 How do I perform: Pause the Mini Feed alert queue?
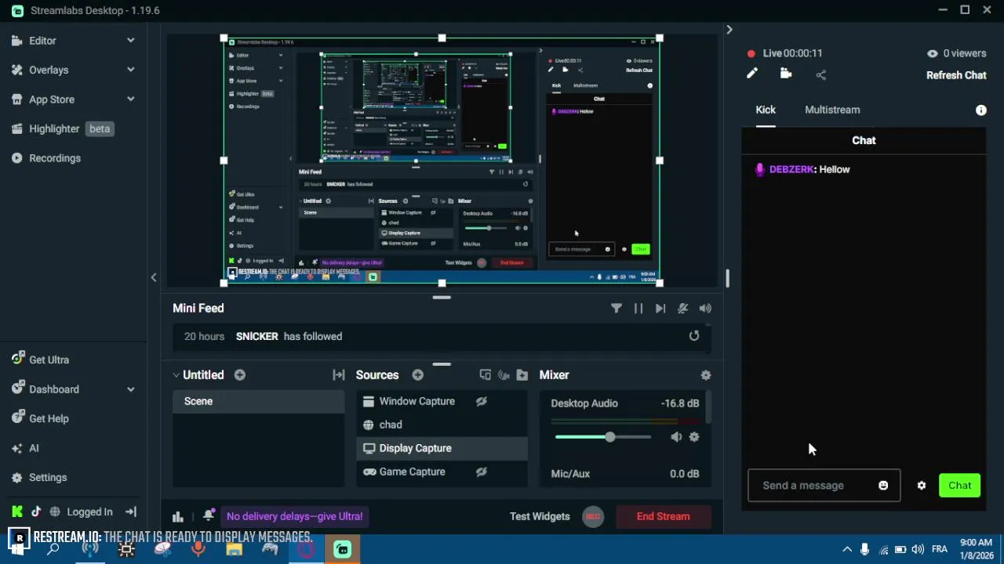(638, 309)
